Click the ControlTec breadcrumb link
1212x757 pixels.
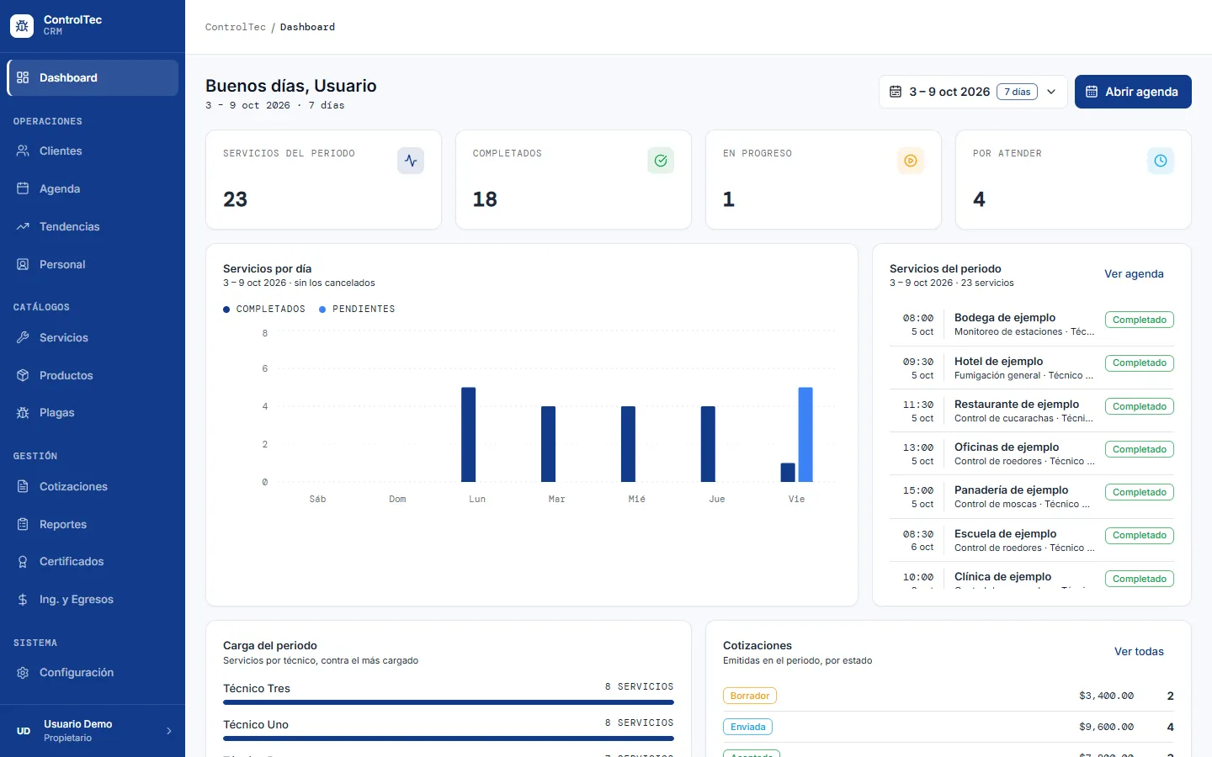point(236,27)
